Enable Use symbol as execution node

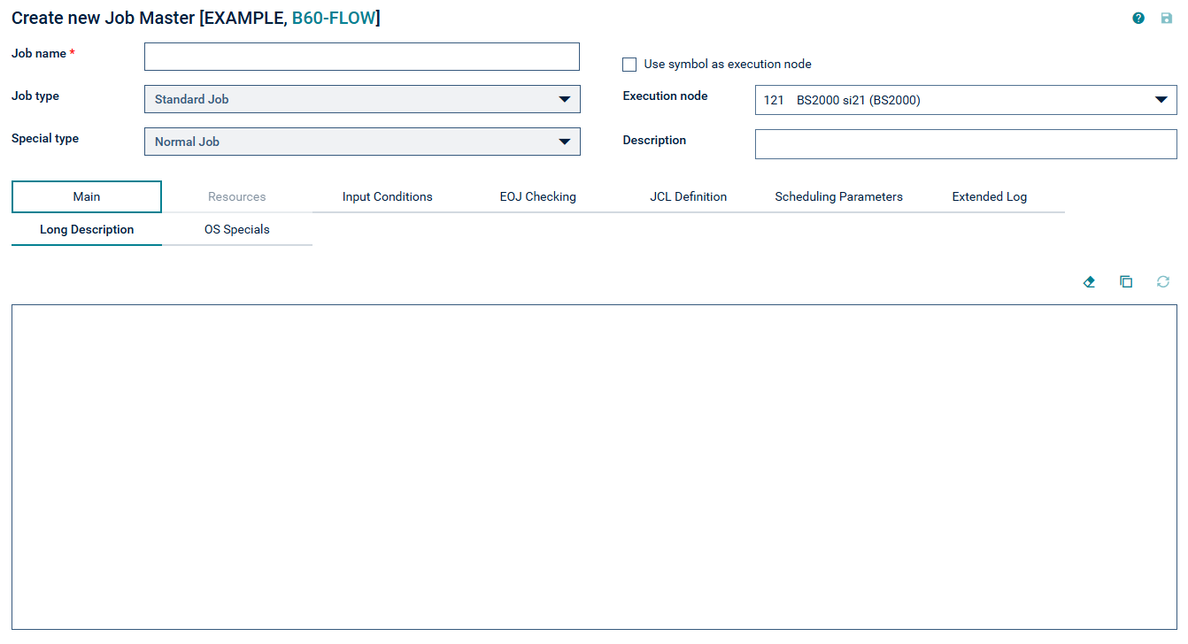coord(629,64)
